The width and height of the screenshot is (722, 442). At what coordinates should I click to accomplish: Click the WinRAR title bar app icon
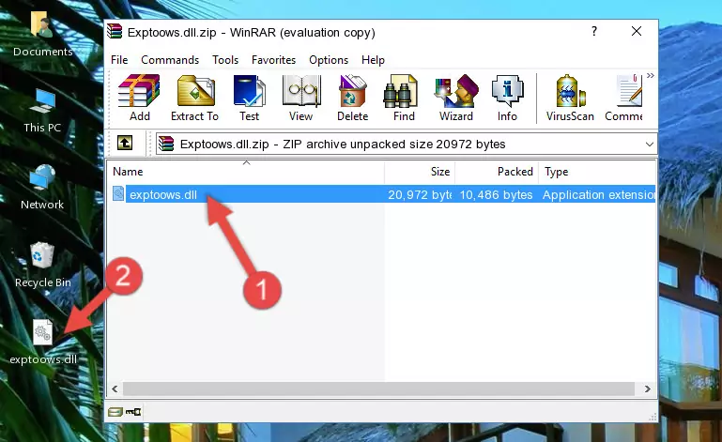115,32
